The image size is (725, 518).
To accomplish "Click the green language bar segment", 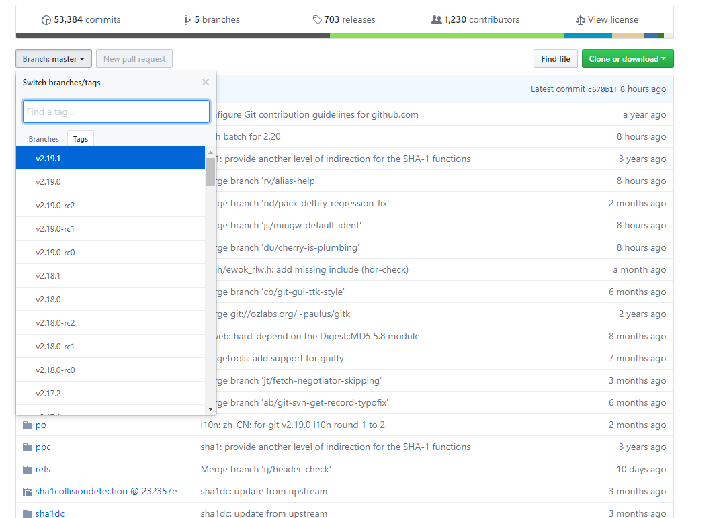I will 447,36.
